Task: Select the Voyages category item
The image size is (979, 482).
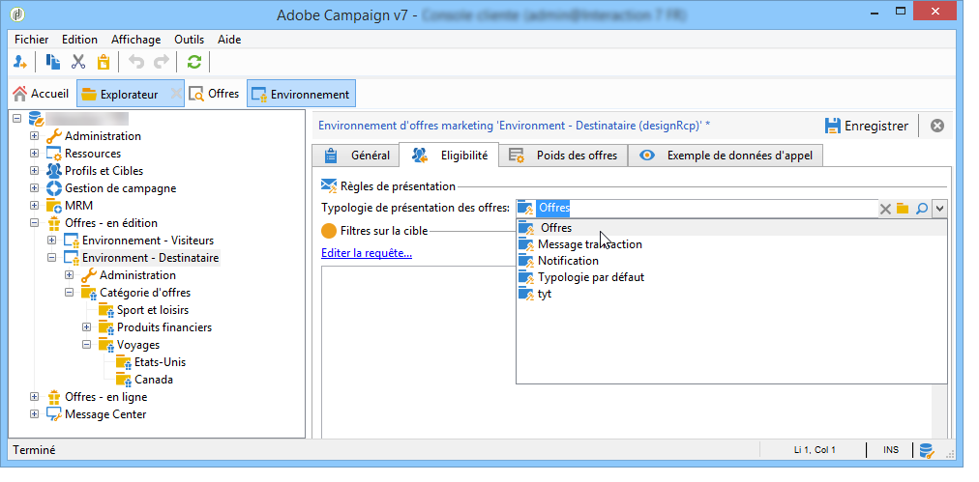Action: 138,345
